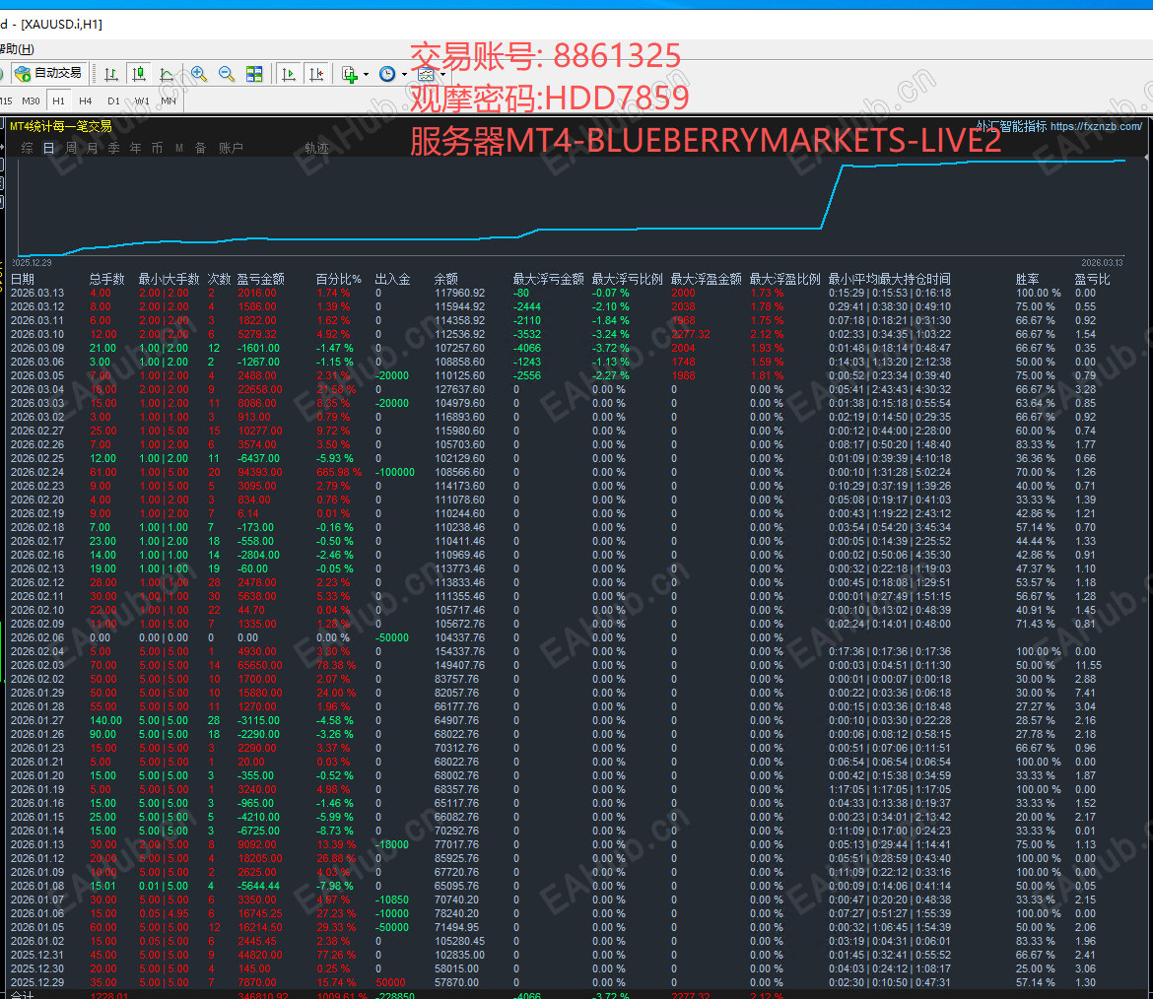Select the date row 2026.01.14
The image size is (1153, 999).
(x=37, y=831)
